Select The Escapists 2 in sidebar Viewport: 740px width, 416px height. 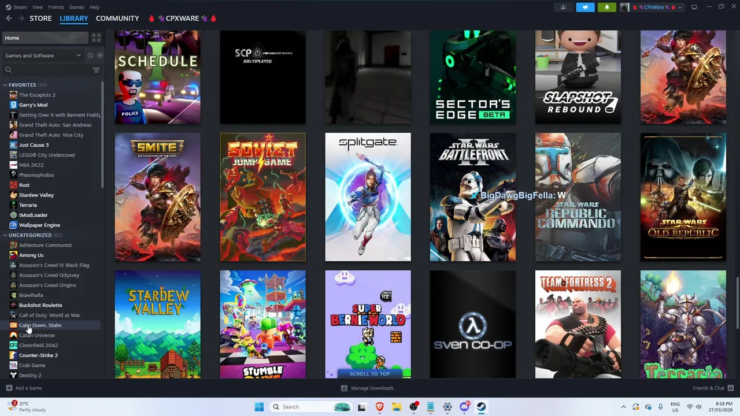click(x=37, y=95)
